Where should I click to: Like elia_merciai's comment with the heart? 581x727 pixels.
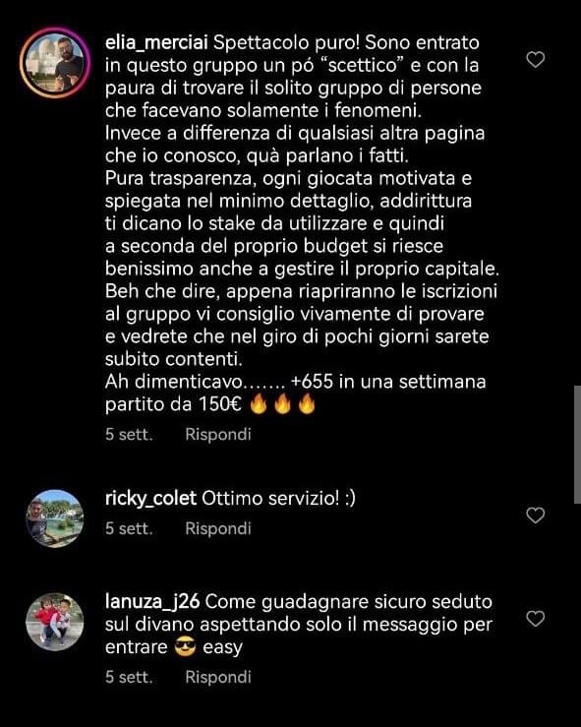coord(536,60)
